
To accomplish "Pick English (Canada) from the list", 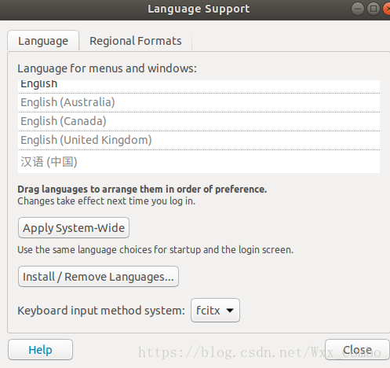I will point(199,121).
